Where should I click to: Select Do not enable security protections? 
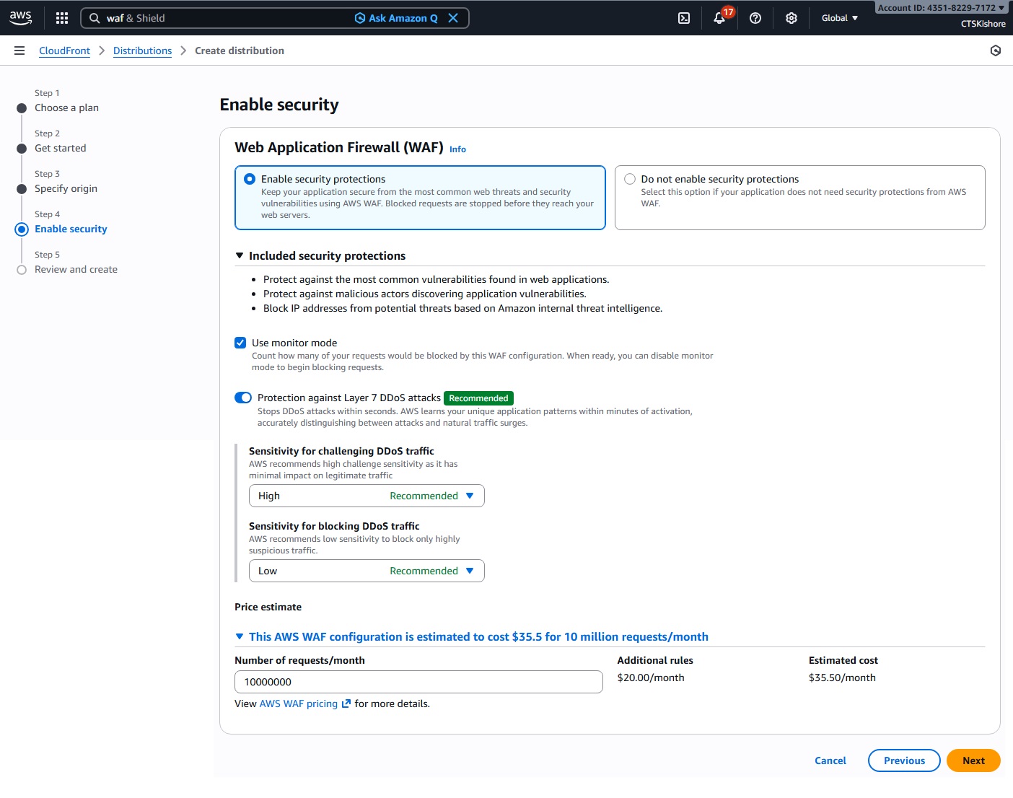click(630, 179)
